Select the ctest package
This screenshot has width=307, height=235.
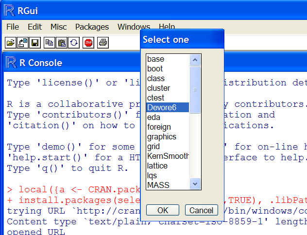168,98
